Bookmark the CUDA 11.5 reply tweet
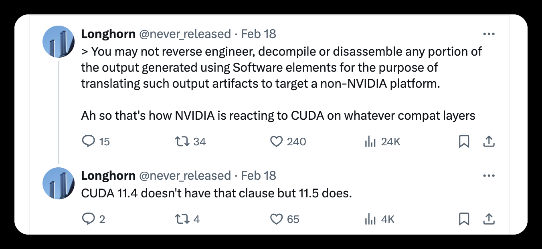 point(464,219)
